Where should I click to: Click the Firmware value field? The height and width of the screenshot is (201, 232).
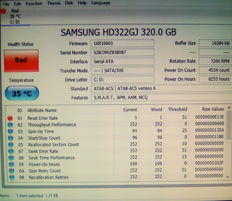tap(122, 43)
